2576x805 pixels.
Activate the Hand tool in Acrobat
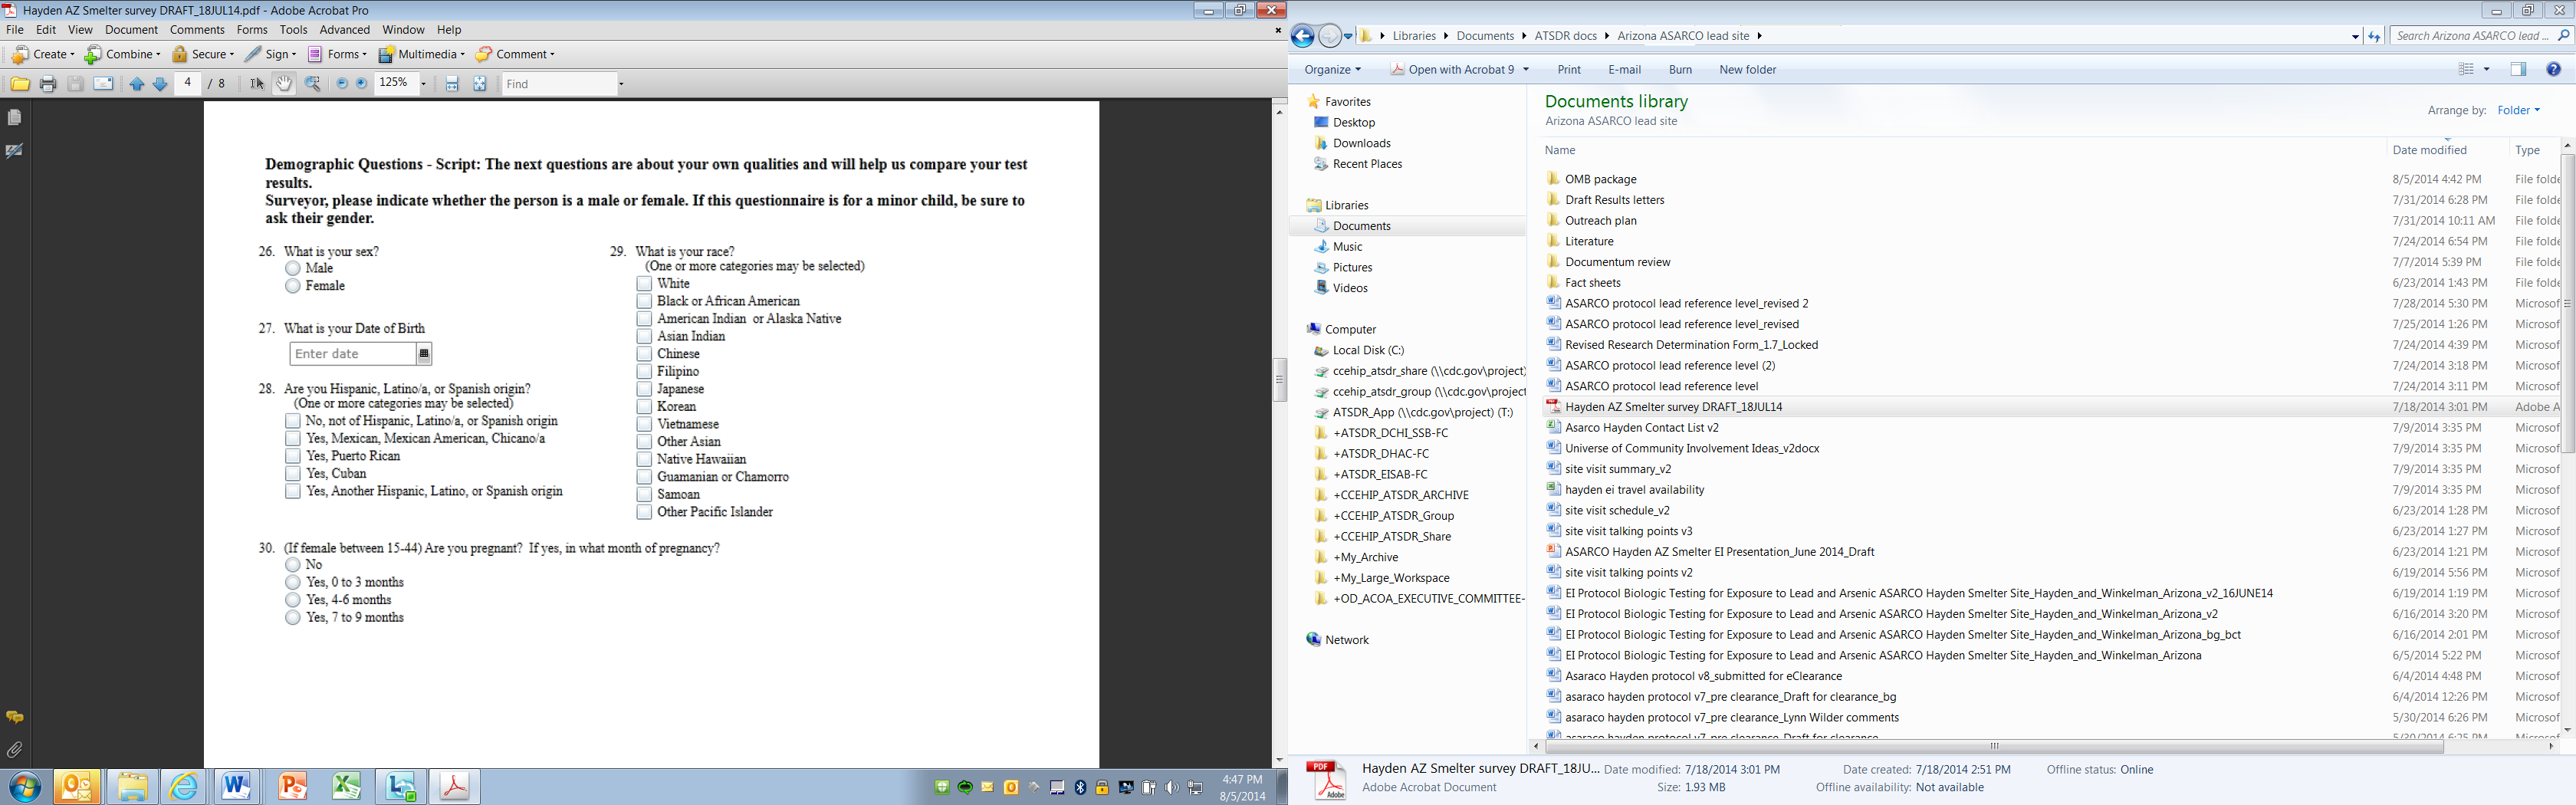tap(284, 84)
